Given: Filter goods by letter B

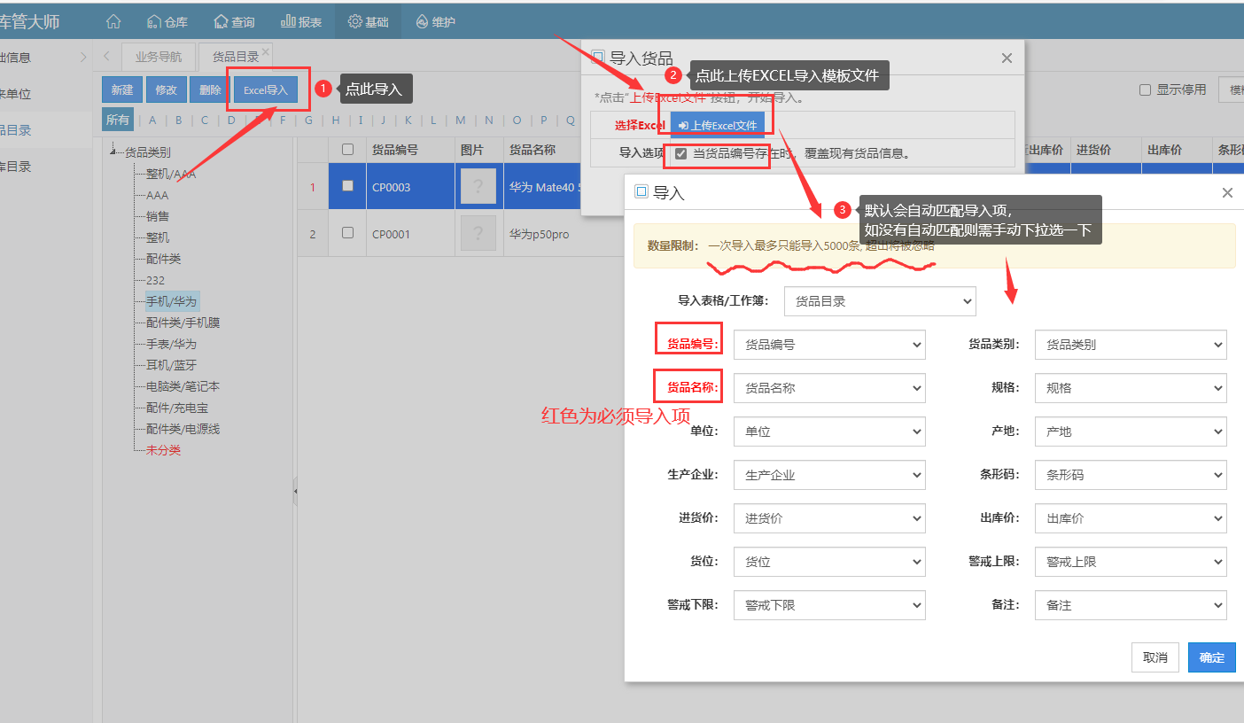Looking at the screenshot, I should tap(179, 120).
